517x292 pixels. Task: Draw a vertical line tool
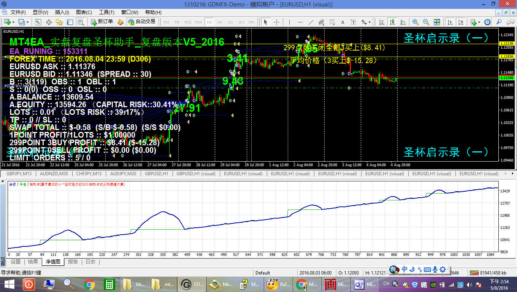pos(290,22)
